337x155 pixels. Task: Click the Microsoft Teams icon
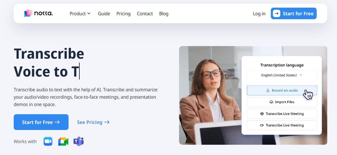pyautogui.click(x=79, y=141)
